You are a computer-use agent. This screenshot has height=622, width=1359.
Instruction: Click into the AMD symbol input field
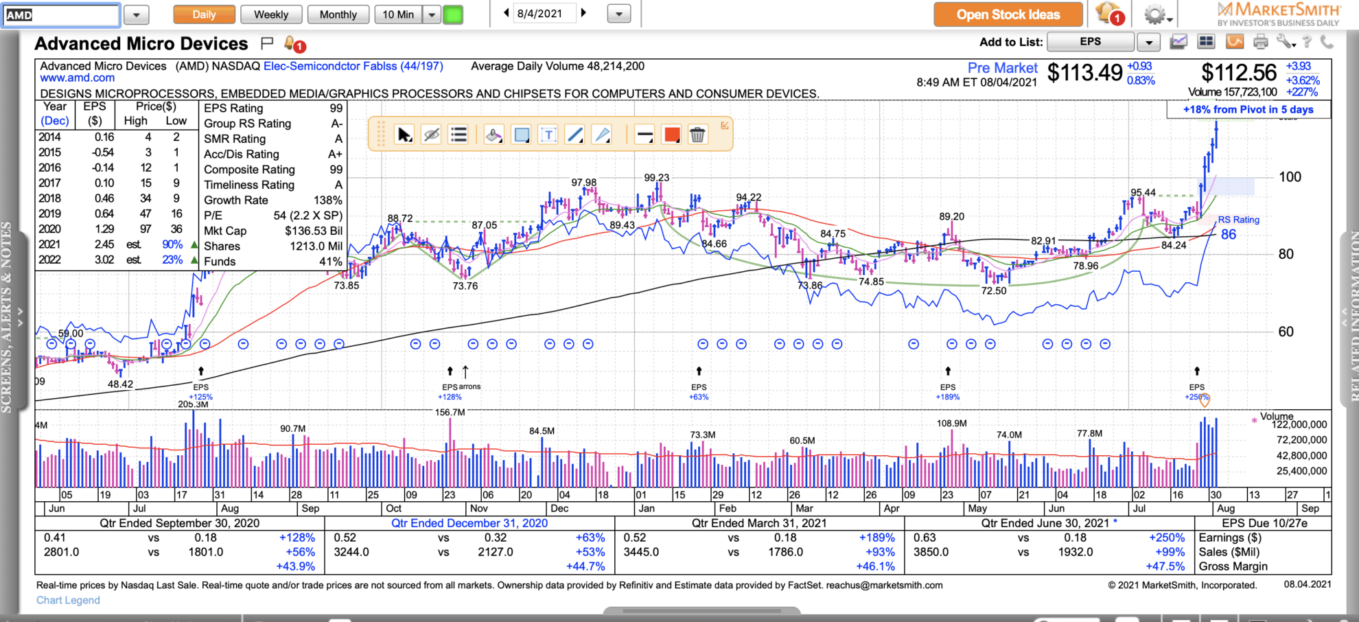(60, 14)
